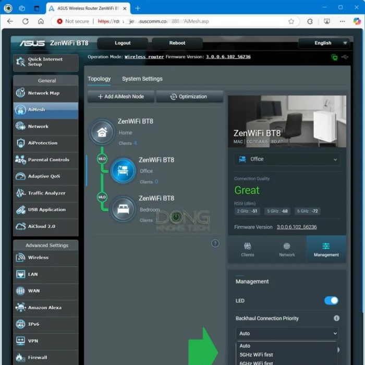Click the browser home button
This screenshot has width=365, height=365.
tap(41, 21)
